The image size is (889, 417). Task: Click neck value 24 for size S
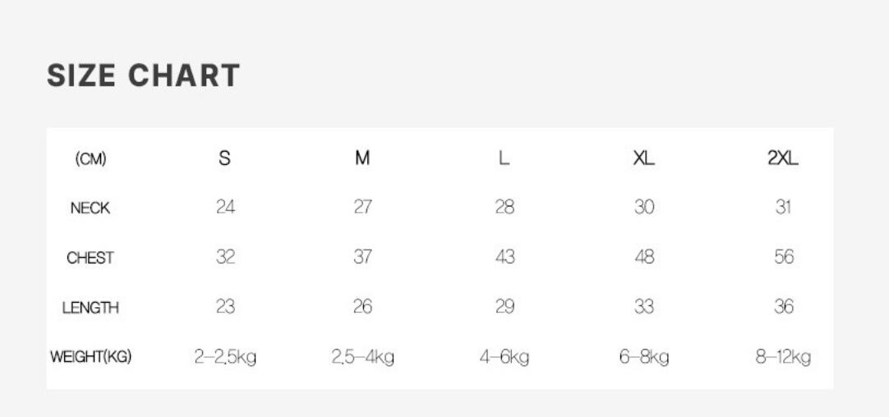225,208
